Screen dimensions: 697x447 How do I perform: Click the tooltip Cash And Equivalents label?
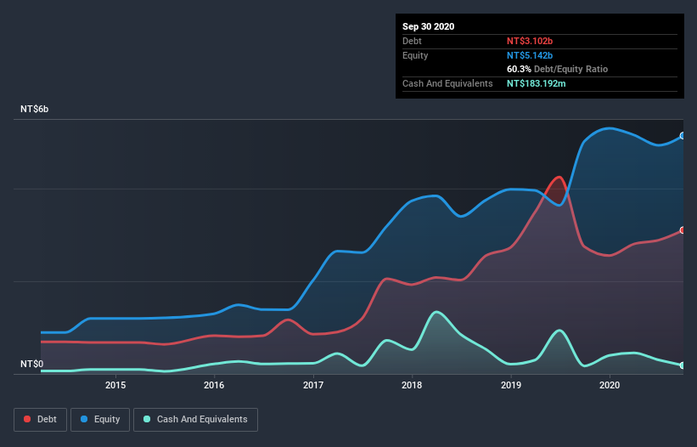(x=447, y=83)
